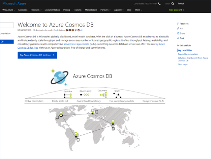Click the left sidebar filter input box
This screenshot has height=159, width=211.
pos(7,25)
